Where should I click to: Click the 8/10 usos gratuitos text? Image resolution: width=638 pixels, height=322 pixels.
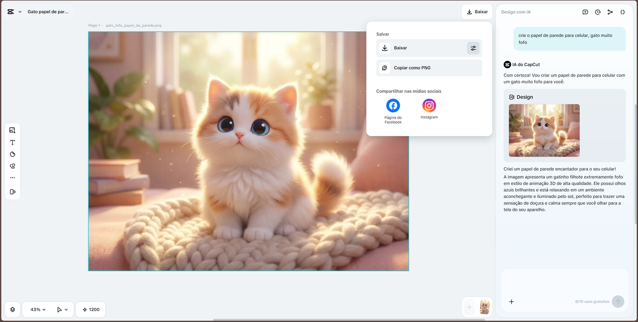tap(592, 302)
